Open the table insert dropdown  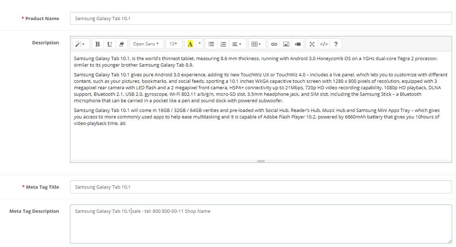(256, 44)
